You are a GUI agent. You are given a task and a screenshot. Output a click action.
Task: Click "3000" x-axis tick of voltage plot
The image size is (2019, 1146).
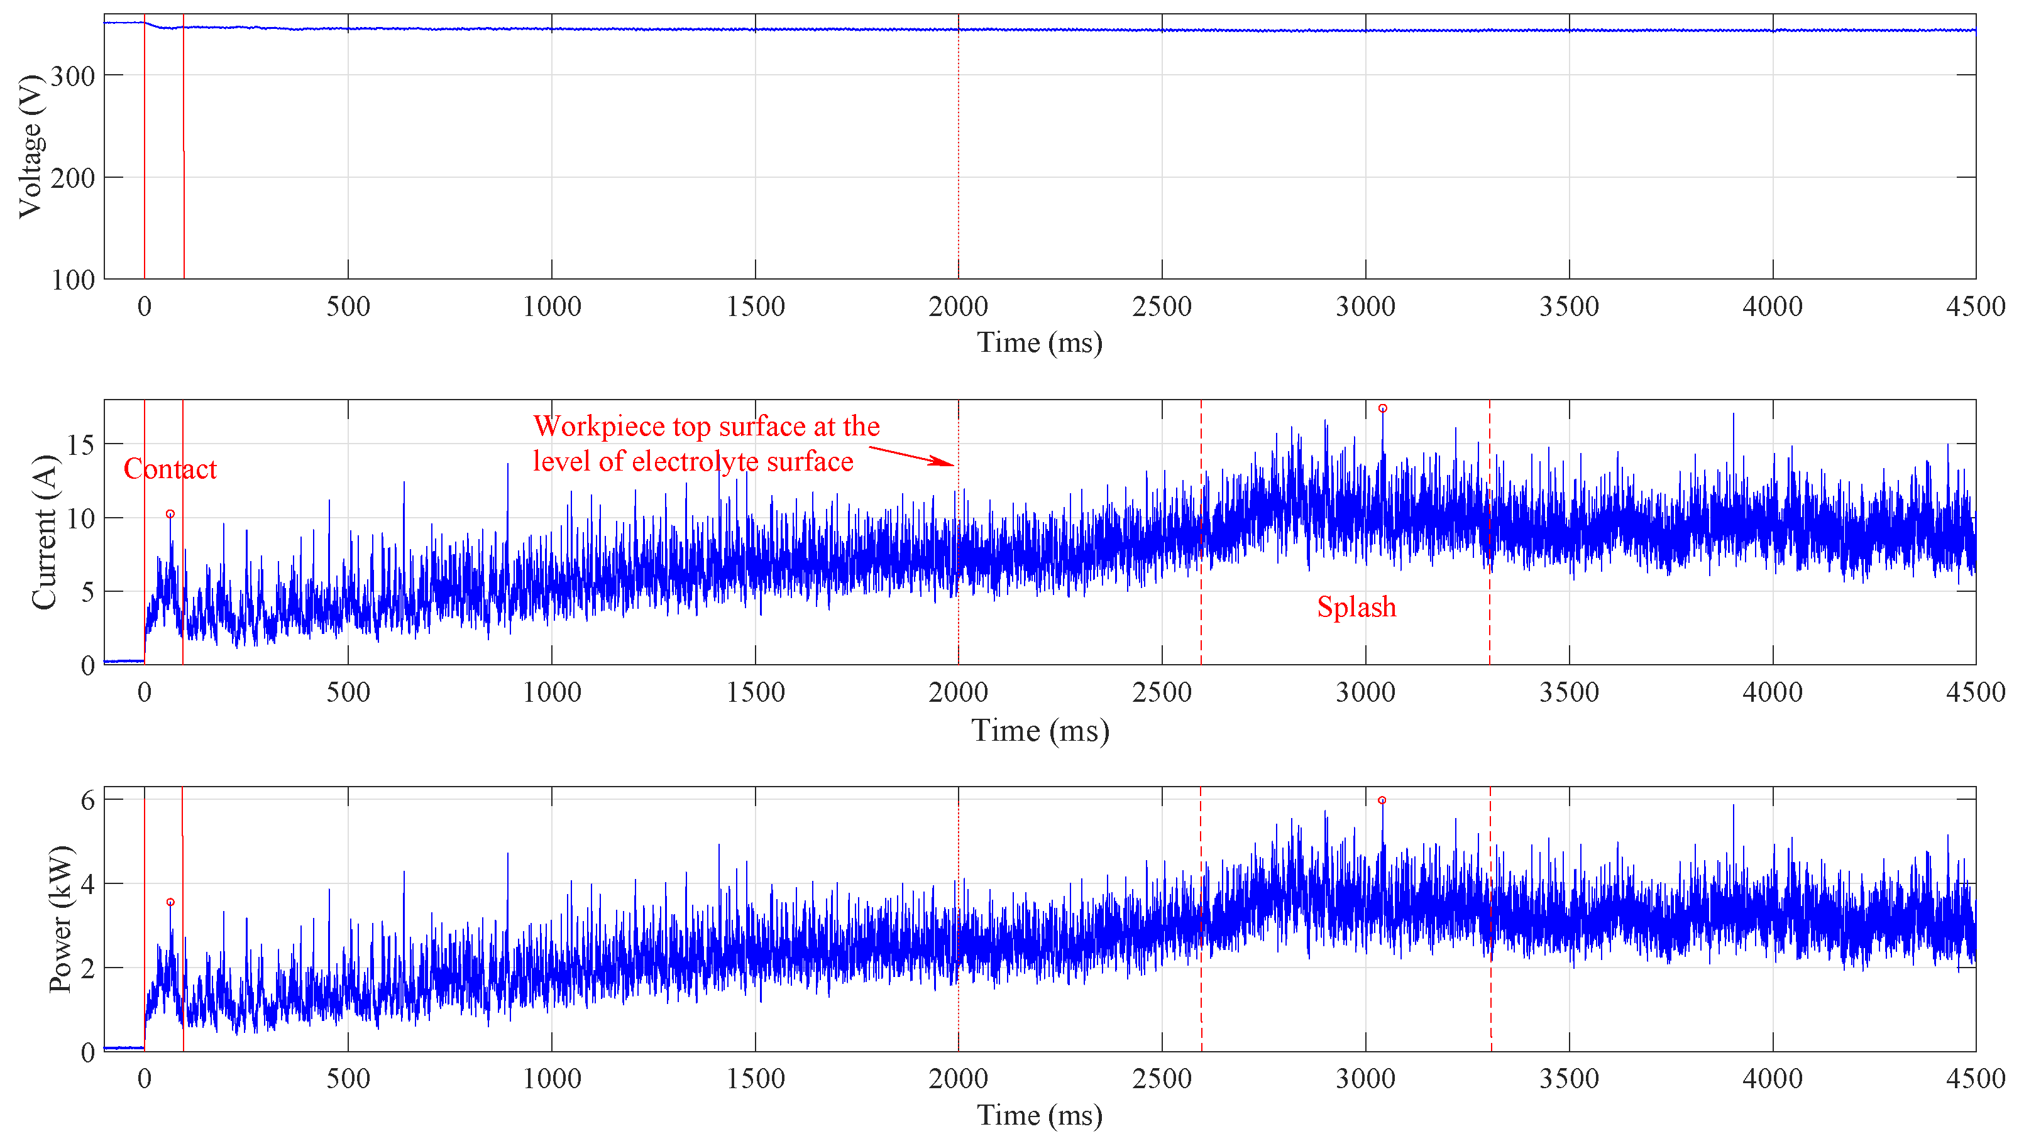[x=1365, y=307]
